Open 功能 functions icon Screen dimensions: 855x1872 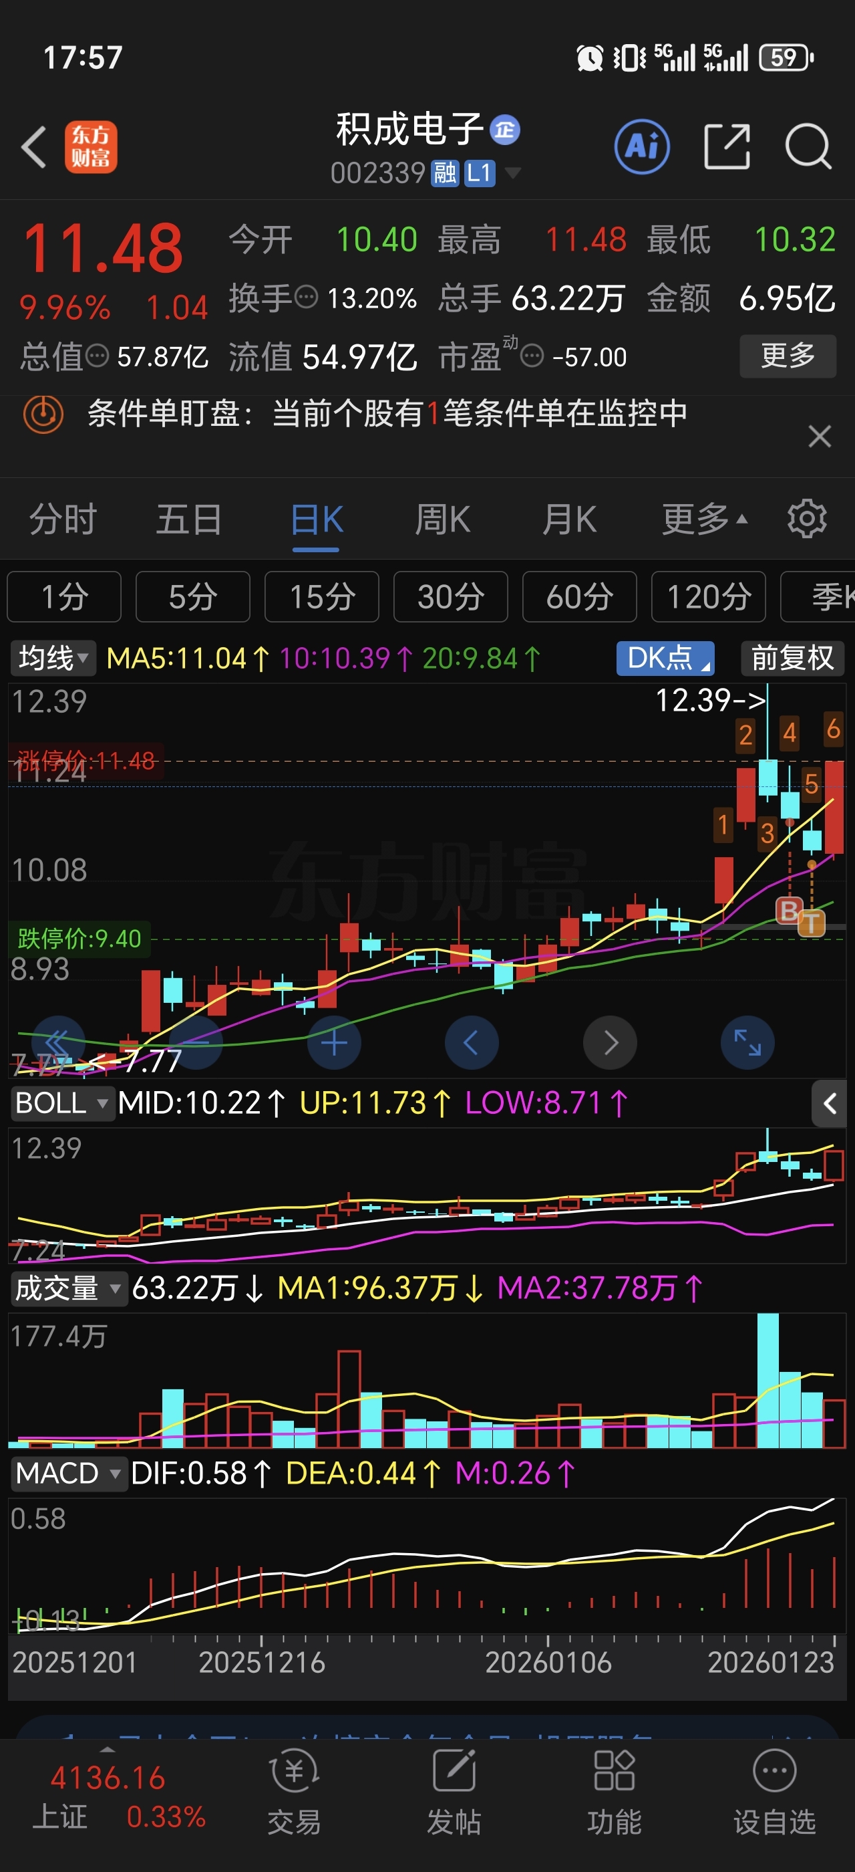614,1792
